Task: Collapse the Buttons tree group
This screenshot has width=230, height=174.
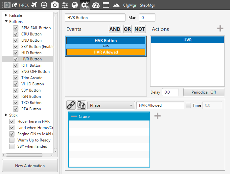Action: coord(6,21)
